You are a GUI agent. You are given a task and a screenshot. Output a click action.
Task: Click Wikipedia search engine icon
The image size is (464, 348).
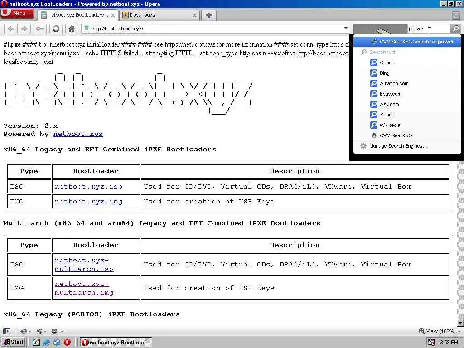[374, 125]
